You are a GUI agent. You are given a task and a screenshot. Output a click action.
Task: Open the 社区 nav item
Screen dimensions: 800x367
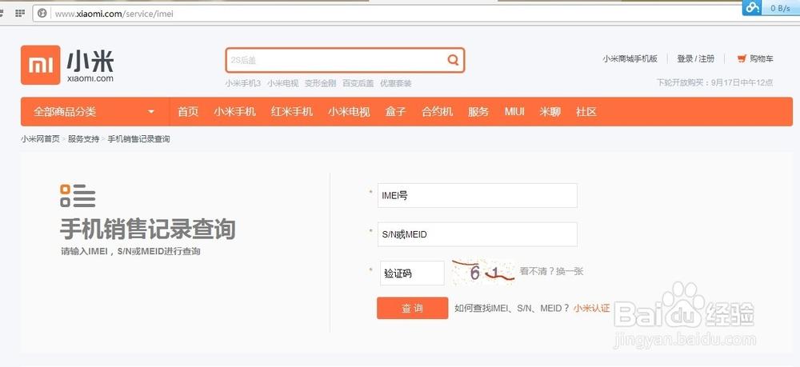point(586,112)
